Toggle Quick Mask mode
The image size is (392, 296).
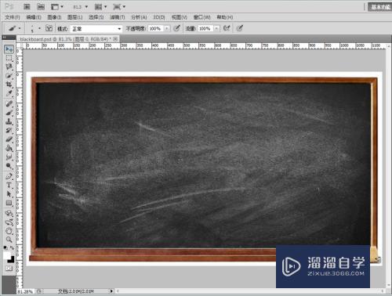tap(9, 269)
